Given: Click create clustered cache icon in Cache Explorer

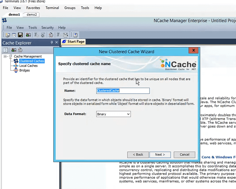Looking at the screenshot, I should 14,50.
